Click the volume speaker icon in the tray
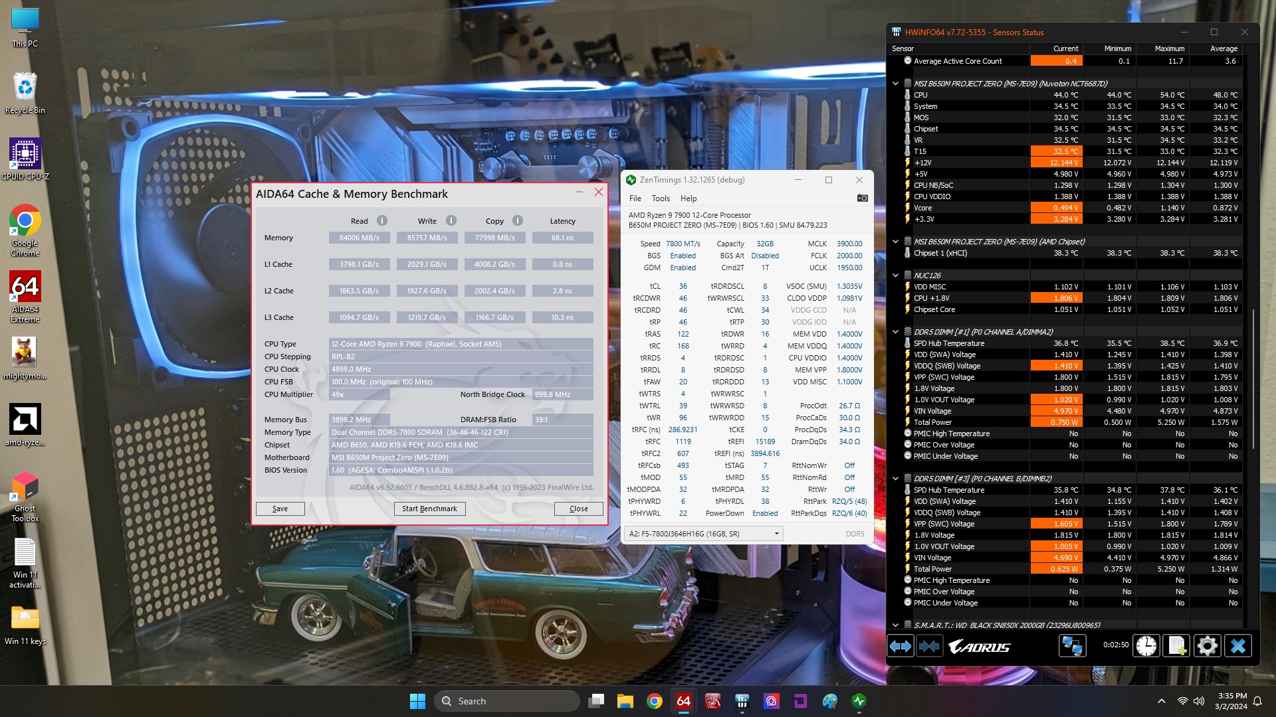 [1198, 701]
